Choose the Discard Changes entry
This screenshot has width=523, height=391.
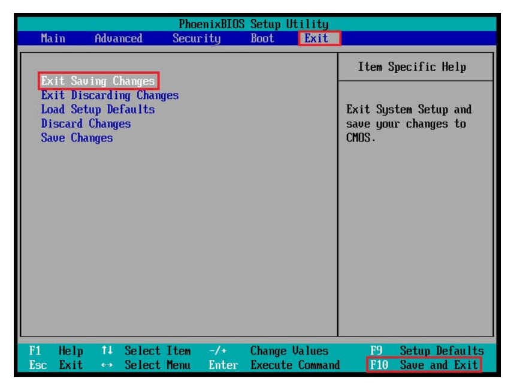click(86, 124)
